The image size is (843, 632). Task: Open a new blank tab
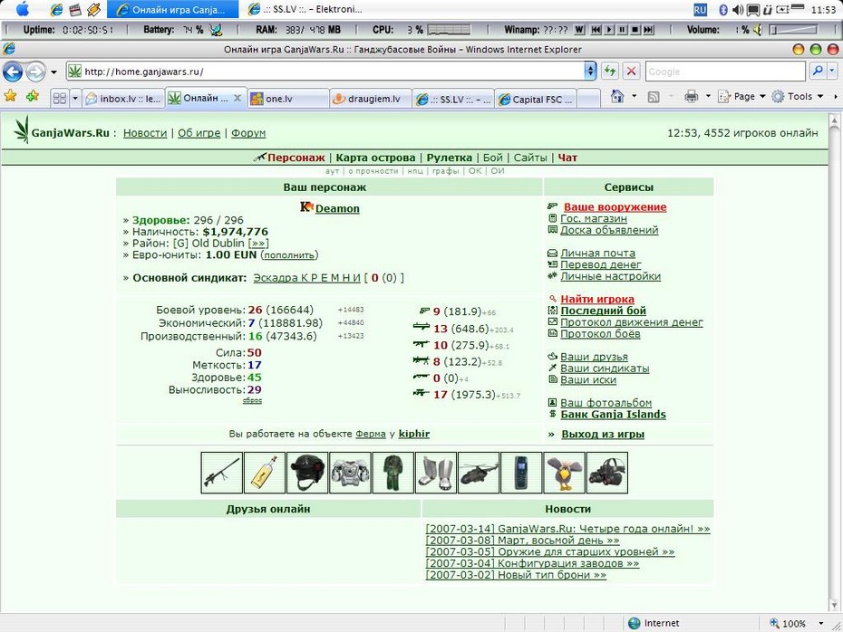[x=588, y=99]
